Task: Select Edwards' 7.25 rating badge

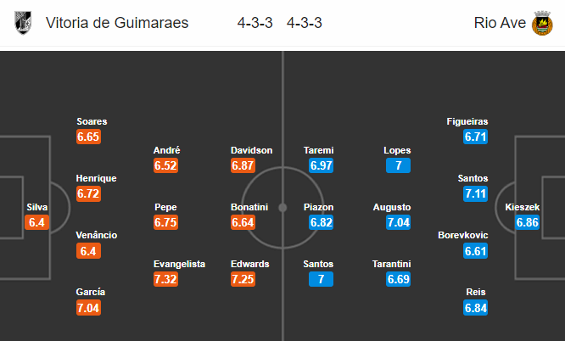Action: (x=243, y=279)
